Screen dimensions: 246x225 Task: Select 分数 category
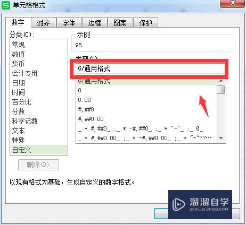(39, 111)
